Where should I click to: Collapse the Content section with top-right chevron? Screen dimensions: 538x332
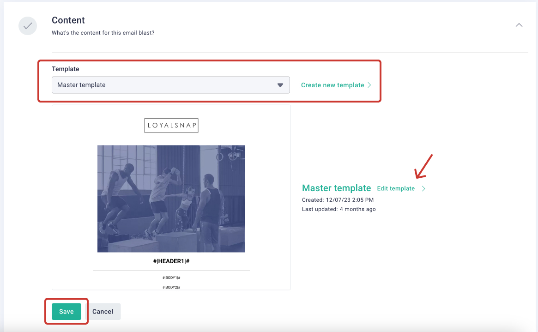(519, 25)
